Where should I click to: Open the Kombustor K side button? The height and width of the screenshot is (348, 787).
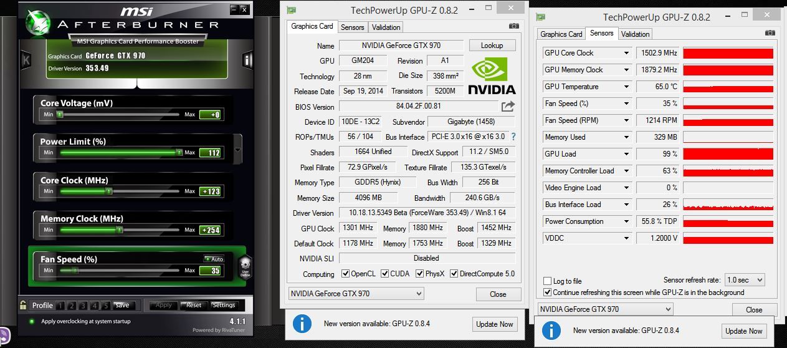coord(26,60)
